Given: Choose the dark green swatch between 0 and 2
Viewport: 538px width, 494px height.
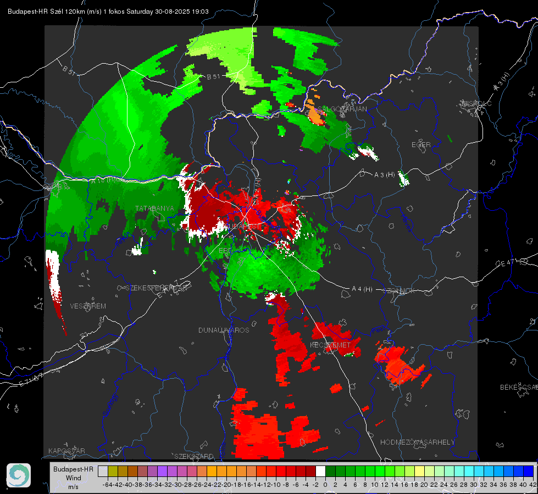Looking at the screenshot, I should click(x=330, y=471).
